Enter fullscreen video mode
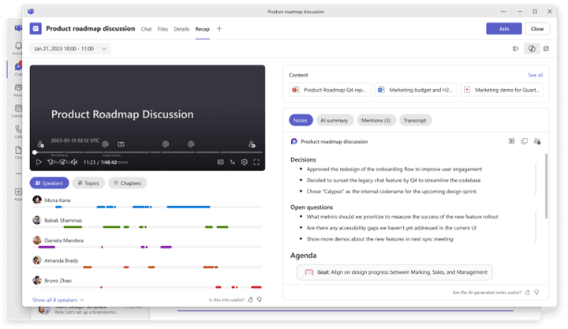Screen dimensions: 568x329 click(256, 162)
